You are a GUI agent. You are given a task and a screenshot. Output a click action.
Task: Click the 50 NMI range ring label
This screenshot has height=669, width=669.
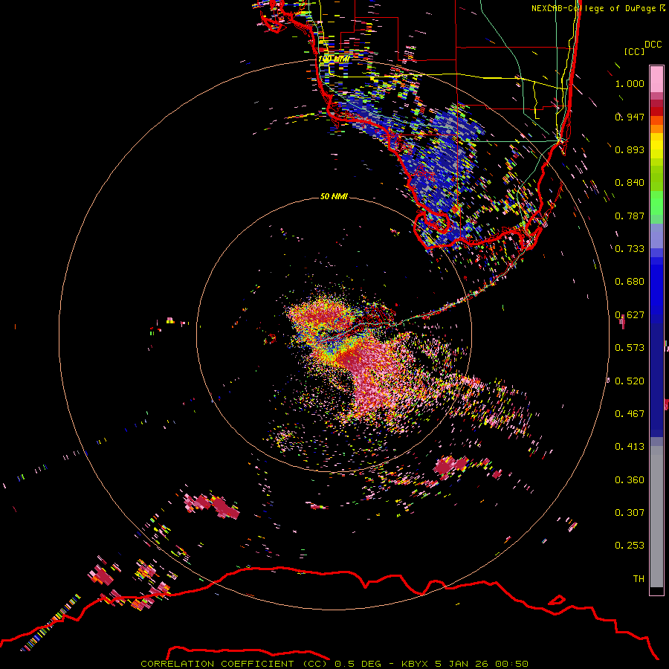pyautogui.click(x=334, y=196)
